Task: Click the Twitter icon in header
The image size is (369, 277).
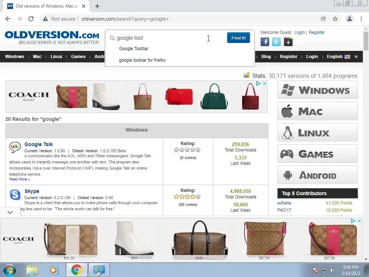Action: point(276,42)
